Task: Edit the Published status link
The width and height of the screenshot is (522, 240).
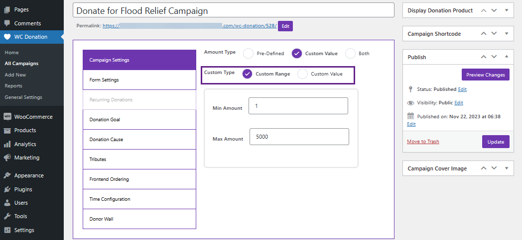Action: click(x=462, y=89)
